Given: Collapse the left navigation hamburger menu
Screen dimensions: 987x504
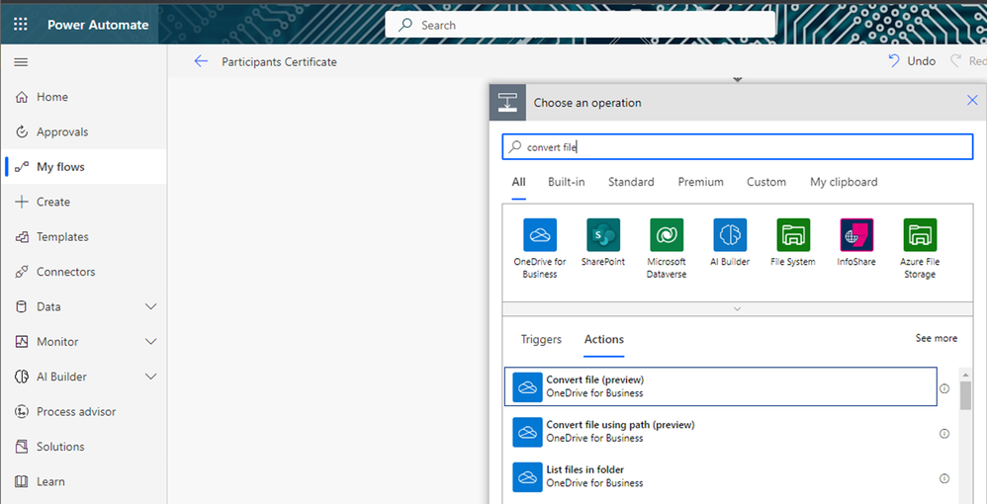Looking at the screenshot, I should 21,62.
